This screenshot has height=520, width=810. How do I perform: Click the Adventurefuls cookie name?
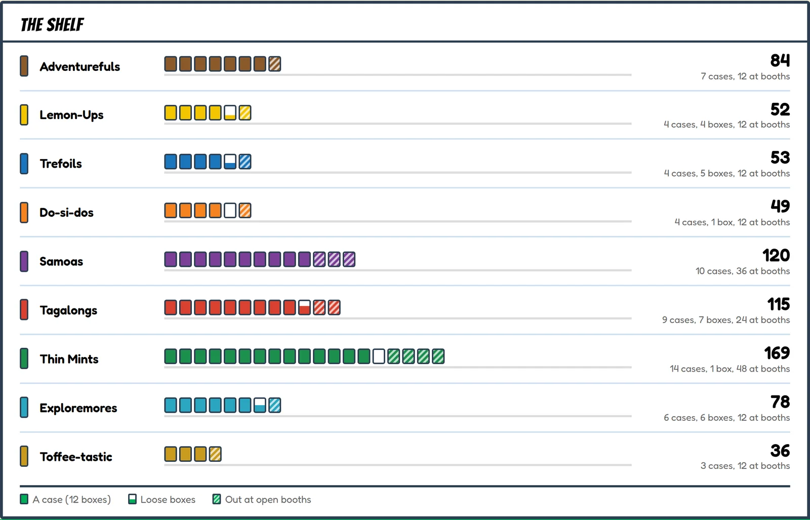(80, 67)
